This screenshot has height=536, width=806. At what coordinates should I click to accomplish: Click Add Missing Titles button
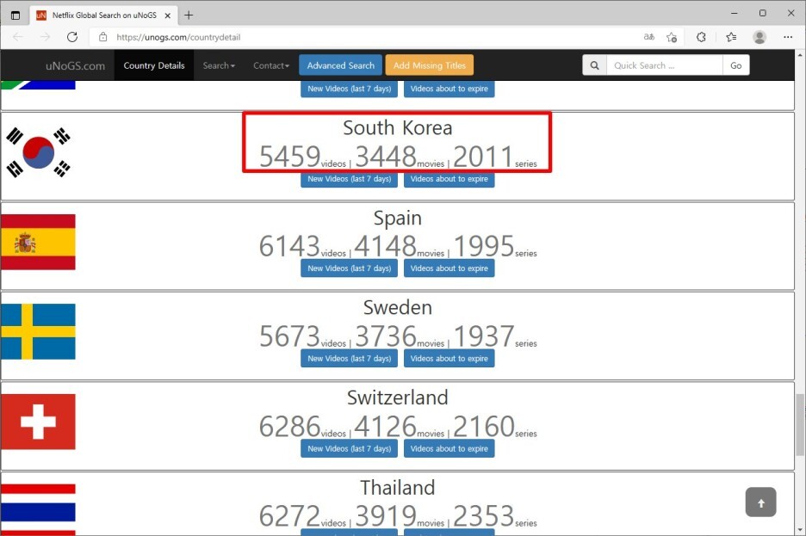point(429,65)
